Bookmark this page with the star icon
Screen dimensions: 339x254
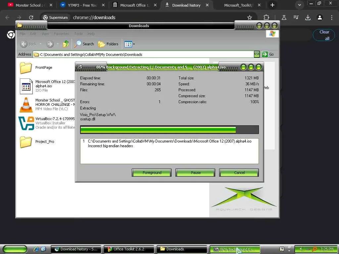point(250,18)
